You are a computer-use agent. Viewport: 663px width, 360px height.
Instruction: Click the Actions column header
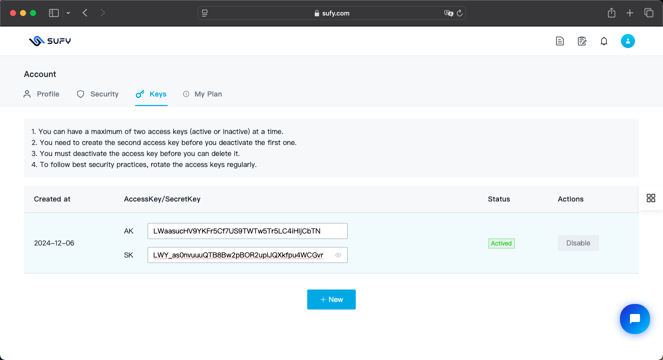(571, 199)
